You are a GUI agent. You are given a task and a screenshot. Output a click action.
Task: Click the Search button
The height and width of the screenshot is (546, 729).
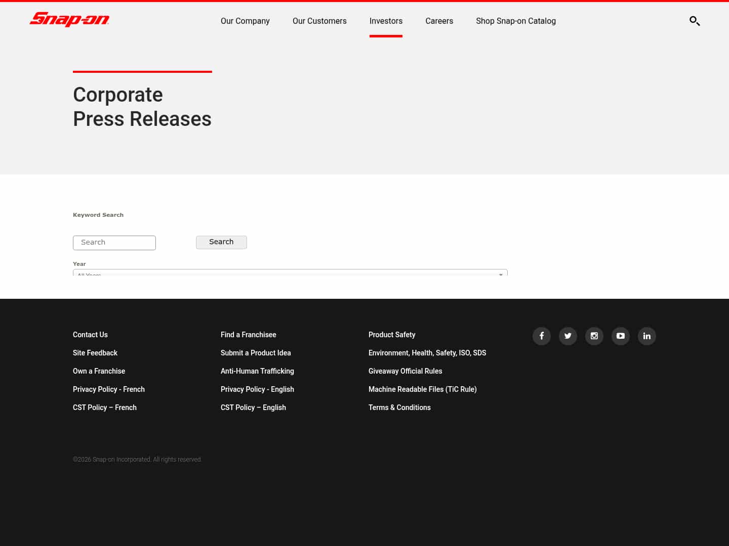(221, 242)
